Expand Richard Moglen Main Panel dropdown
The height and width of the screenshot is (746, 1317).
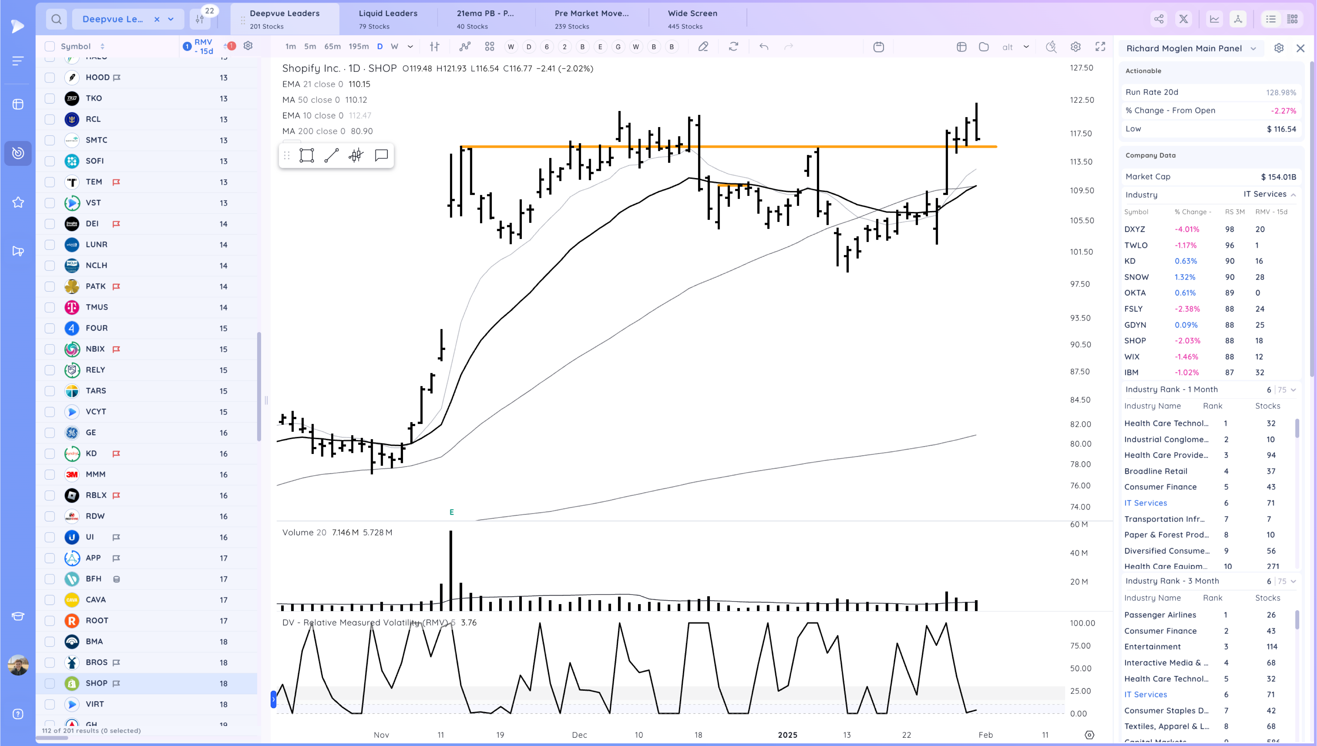(x=1253, y=48)
